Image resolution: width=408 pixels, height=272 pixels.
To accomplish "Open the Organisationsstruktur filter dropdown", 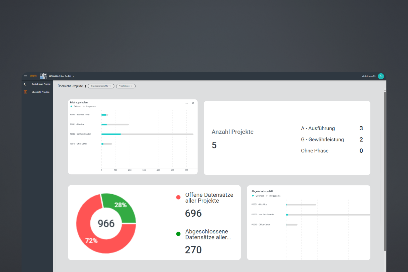I will (x=101, y=86).
